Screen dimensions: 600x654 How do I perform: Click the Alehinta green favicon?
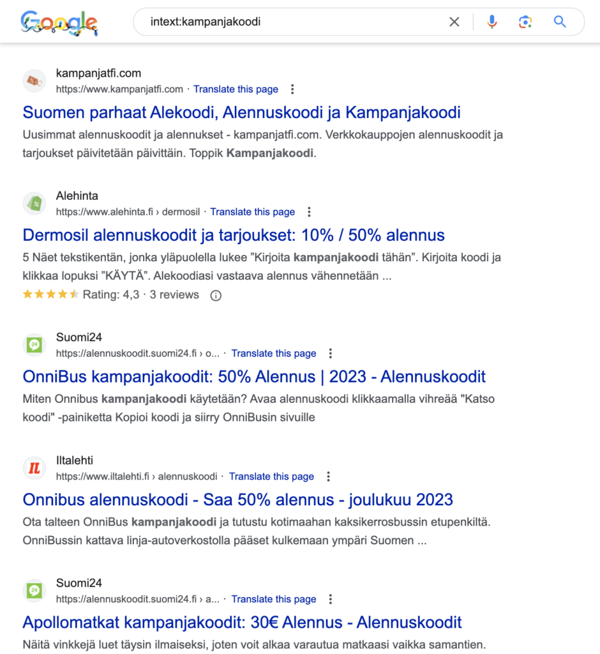click(34, 204)
